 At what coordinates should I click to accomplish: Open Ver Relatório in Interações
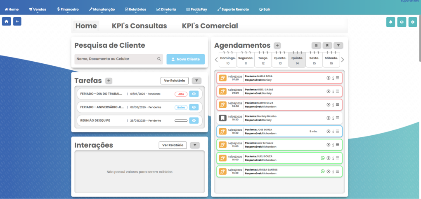click(173, 145)
